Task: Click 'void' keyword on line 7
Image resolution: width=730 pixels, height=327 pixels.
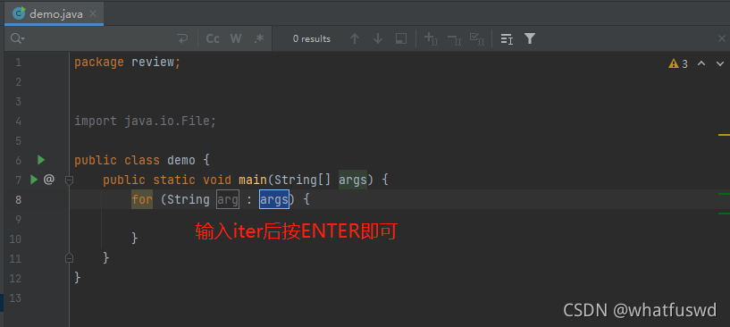Action: [217, 180]
